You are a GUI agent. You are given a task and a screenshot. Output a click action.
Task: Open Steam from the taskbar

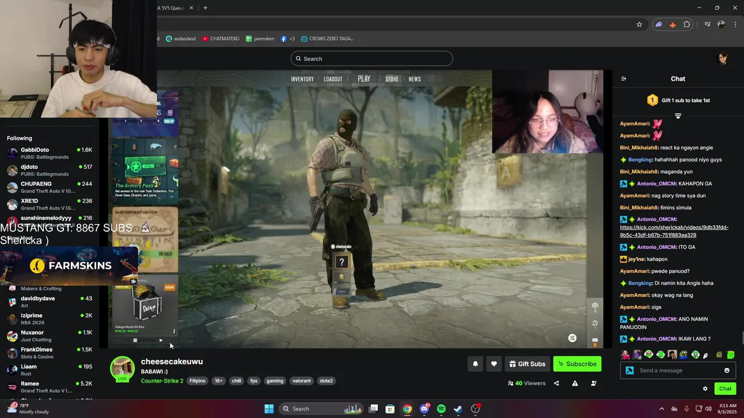click(458, 409)
